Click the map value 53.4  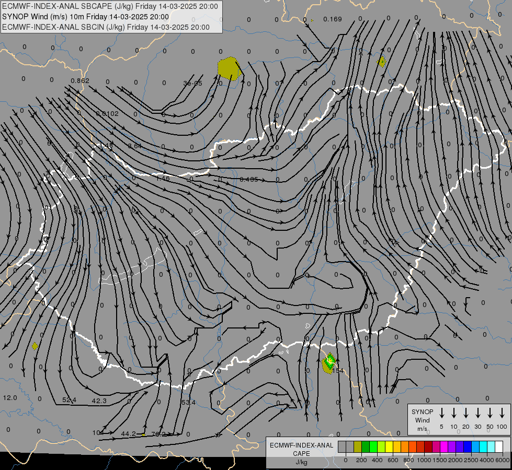point(188,403)
